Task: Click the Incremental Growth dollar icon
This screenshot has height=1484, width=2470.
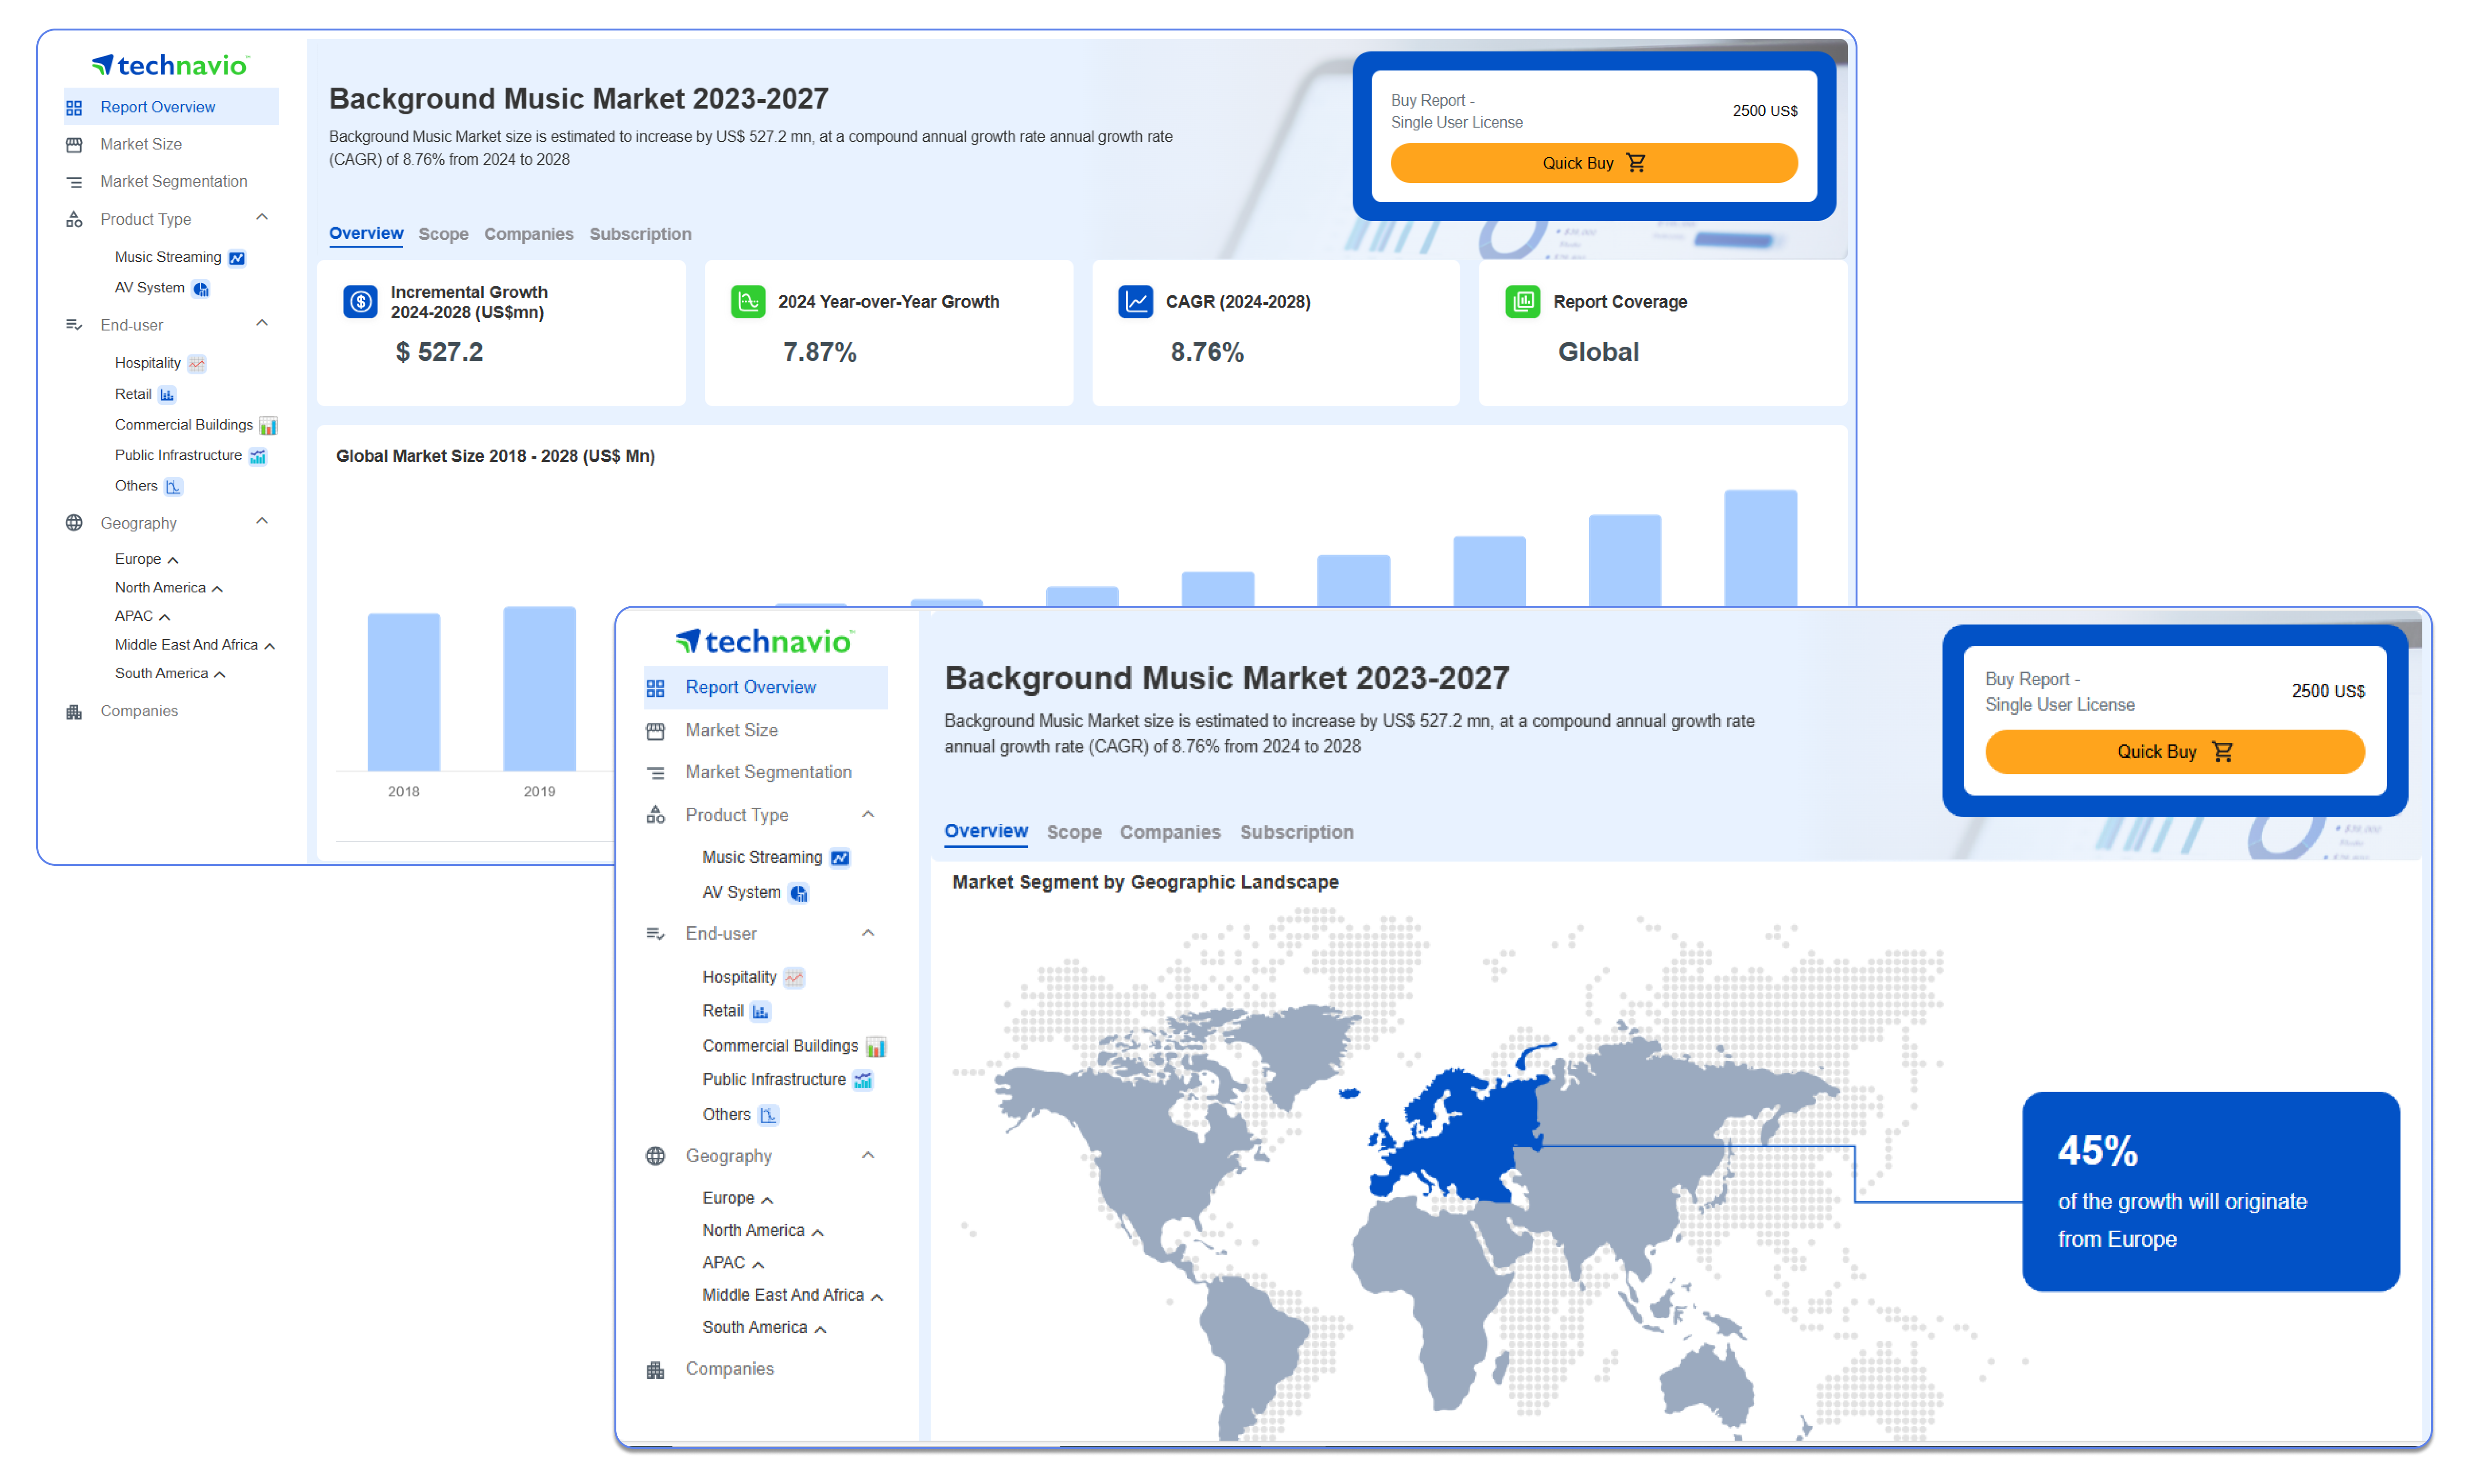Action: (360, 301)
